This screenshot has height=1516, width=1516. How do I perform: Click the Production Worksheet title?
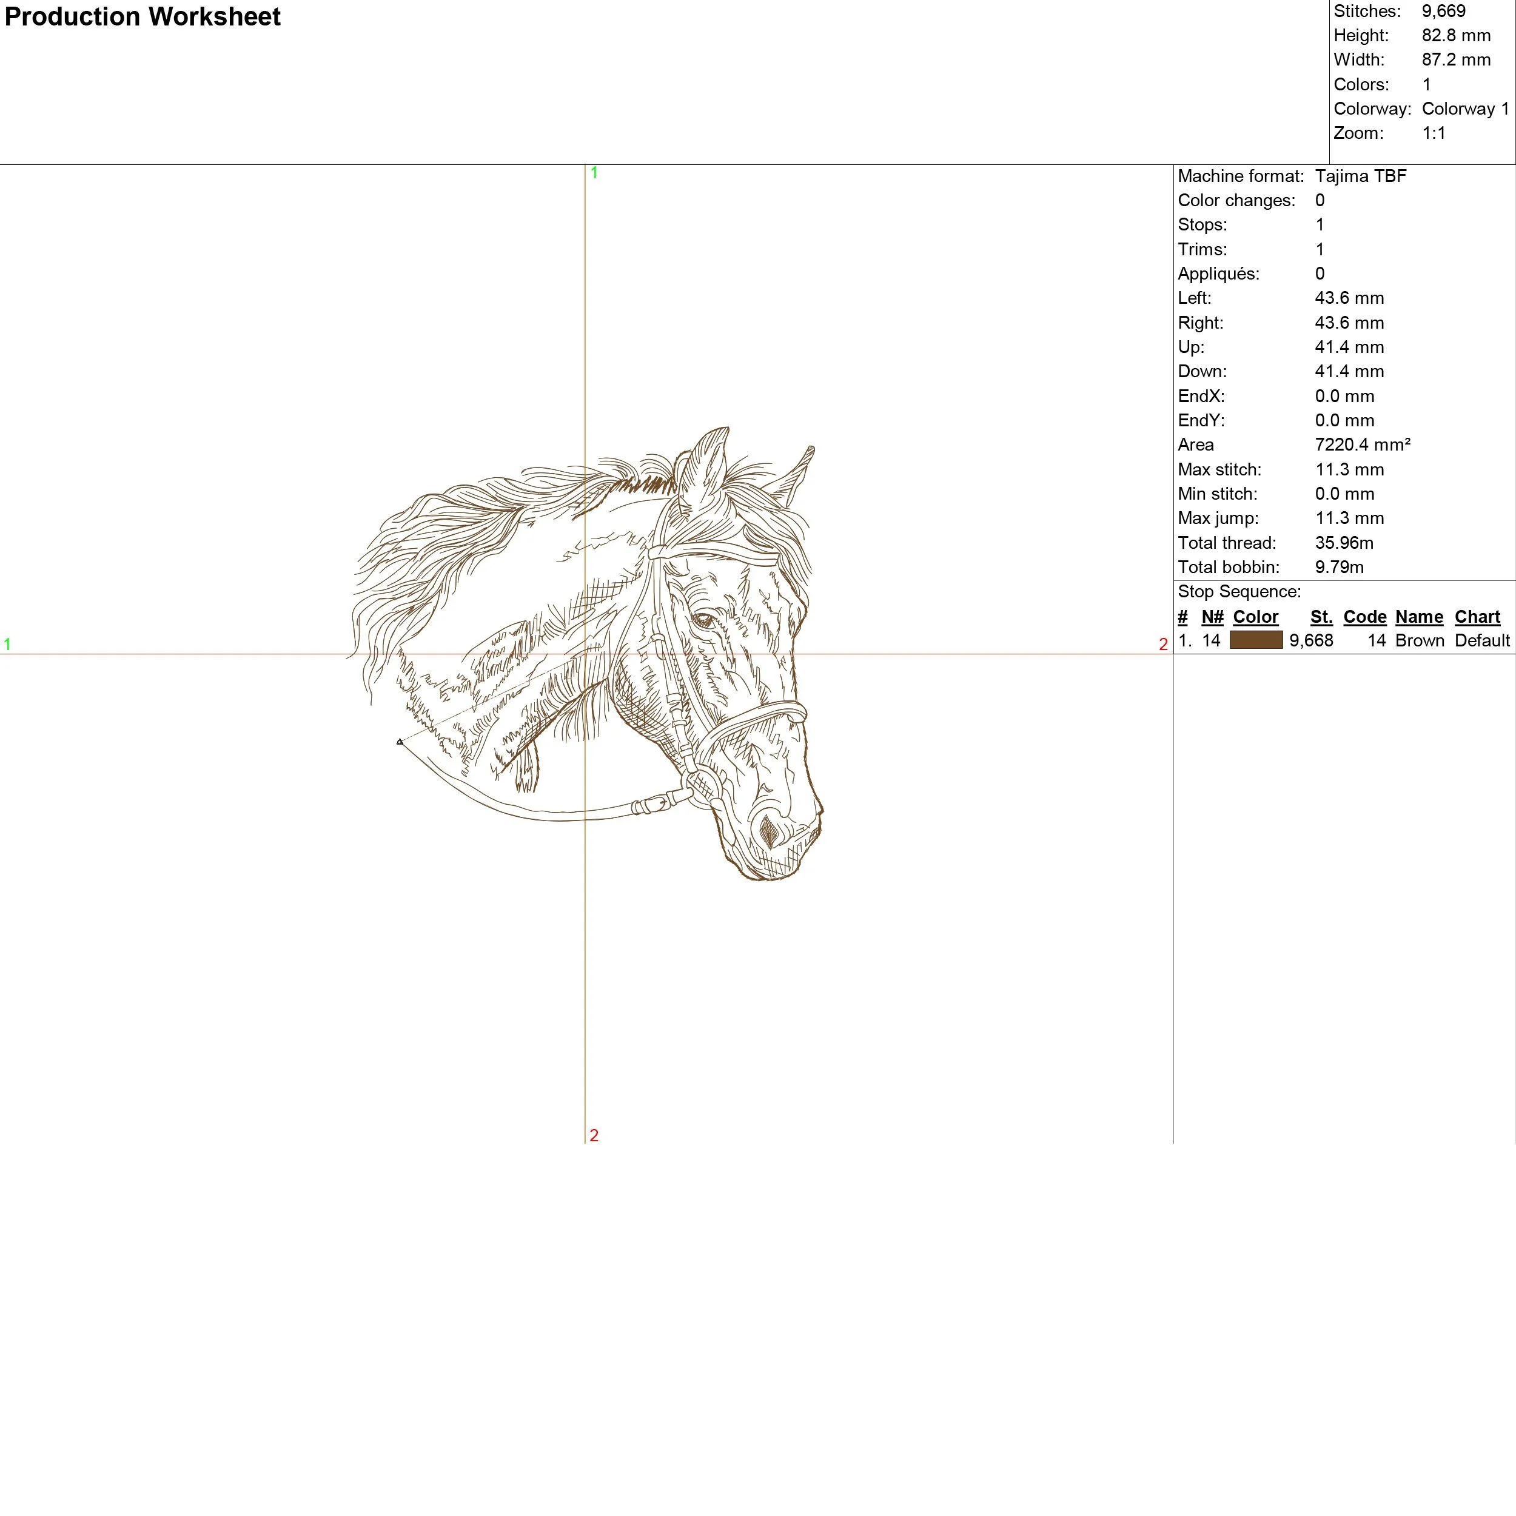coord(143,16)
